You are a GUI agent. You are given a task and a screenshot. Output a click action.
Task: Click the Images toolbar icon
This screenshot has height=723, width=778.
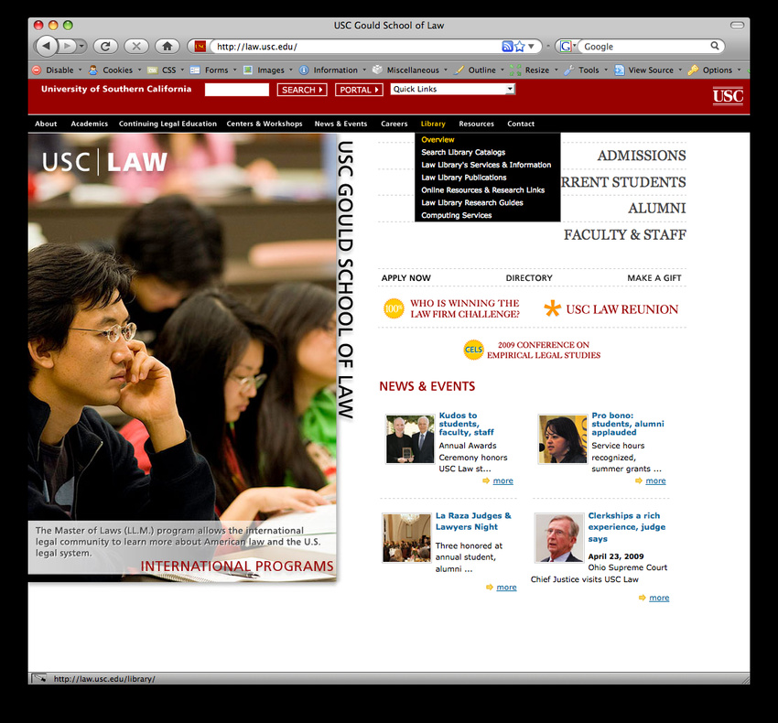click(x=248, y=70)
